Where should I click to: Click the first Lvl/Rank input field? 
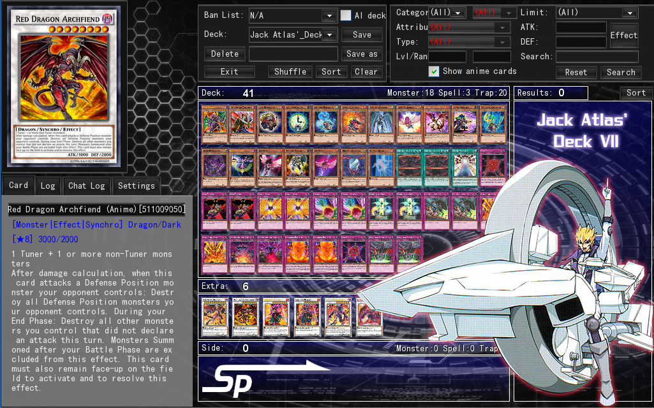click(x=447, y=57)
